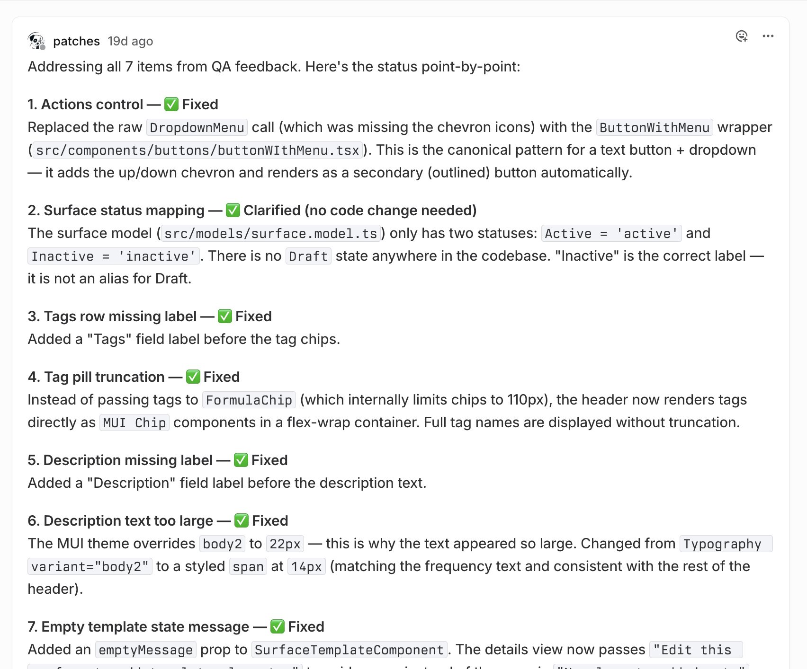Click the 19d ago timestamp
This screenshot has width=807, height=669.
point(130,41)
